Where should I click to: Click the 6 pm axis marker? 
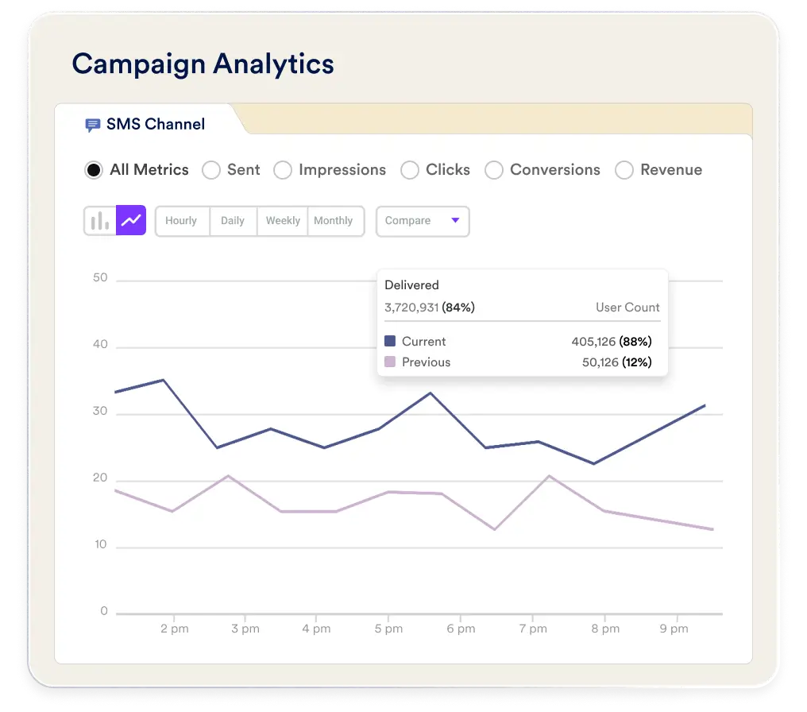[461, 629]
